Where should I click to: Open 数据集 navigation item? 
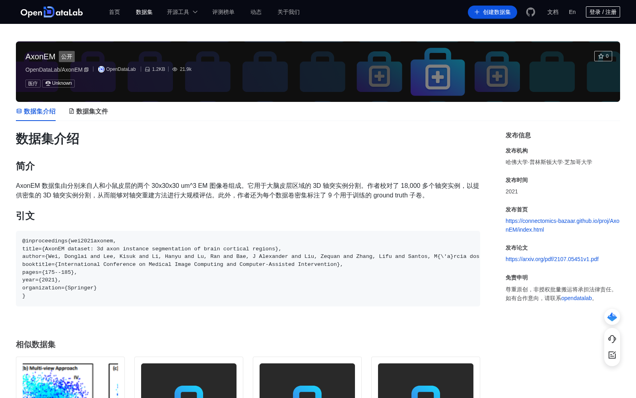(x=144, y=12)
